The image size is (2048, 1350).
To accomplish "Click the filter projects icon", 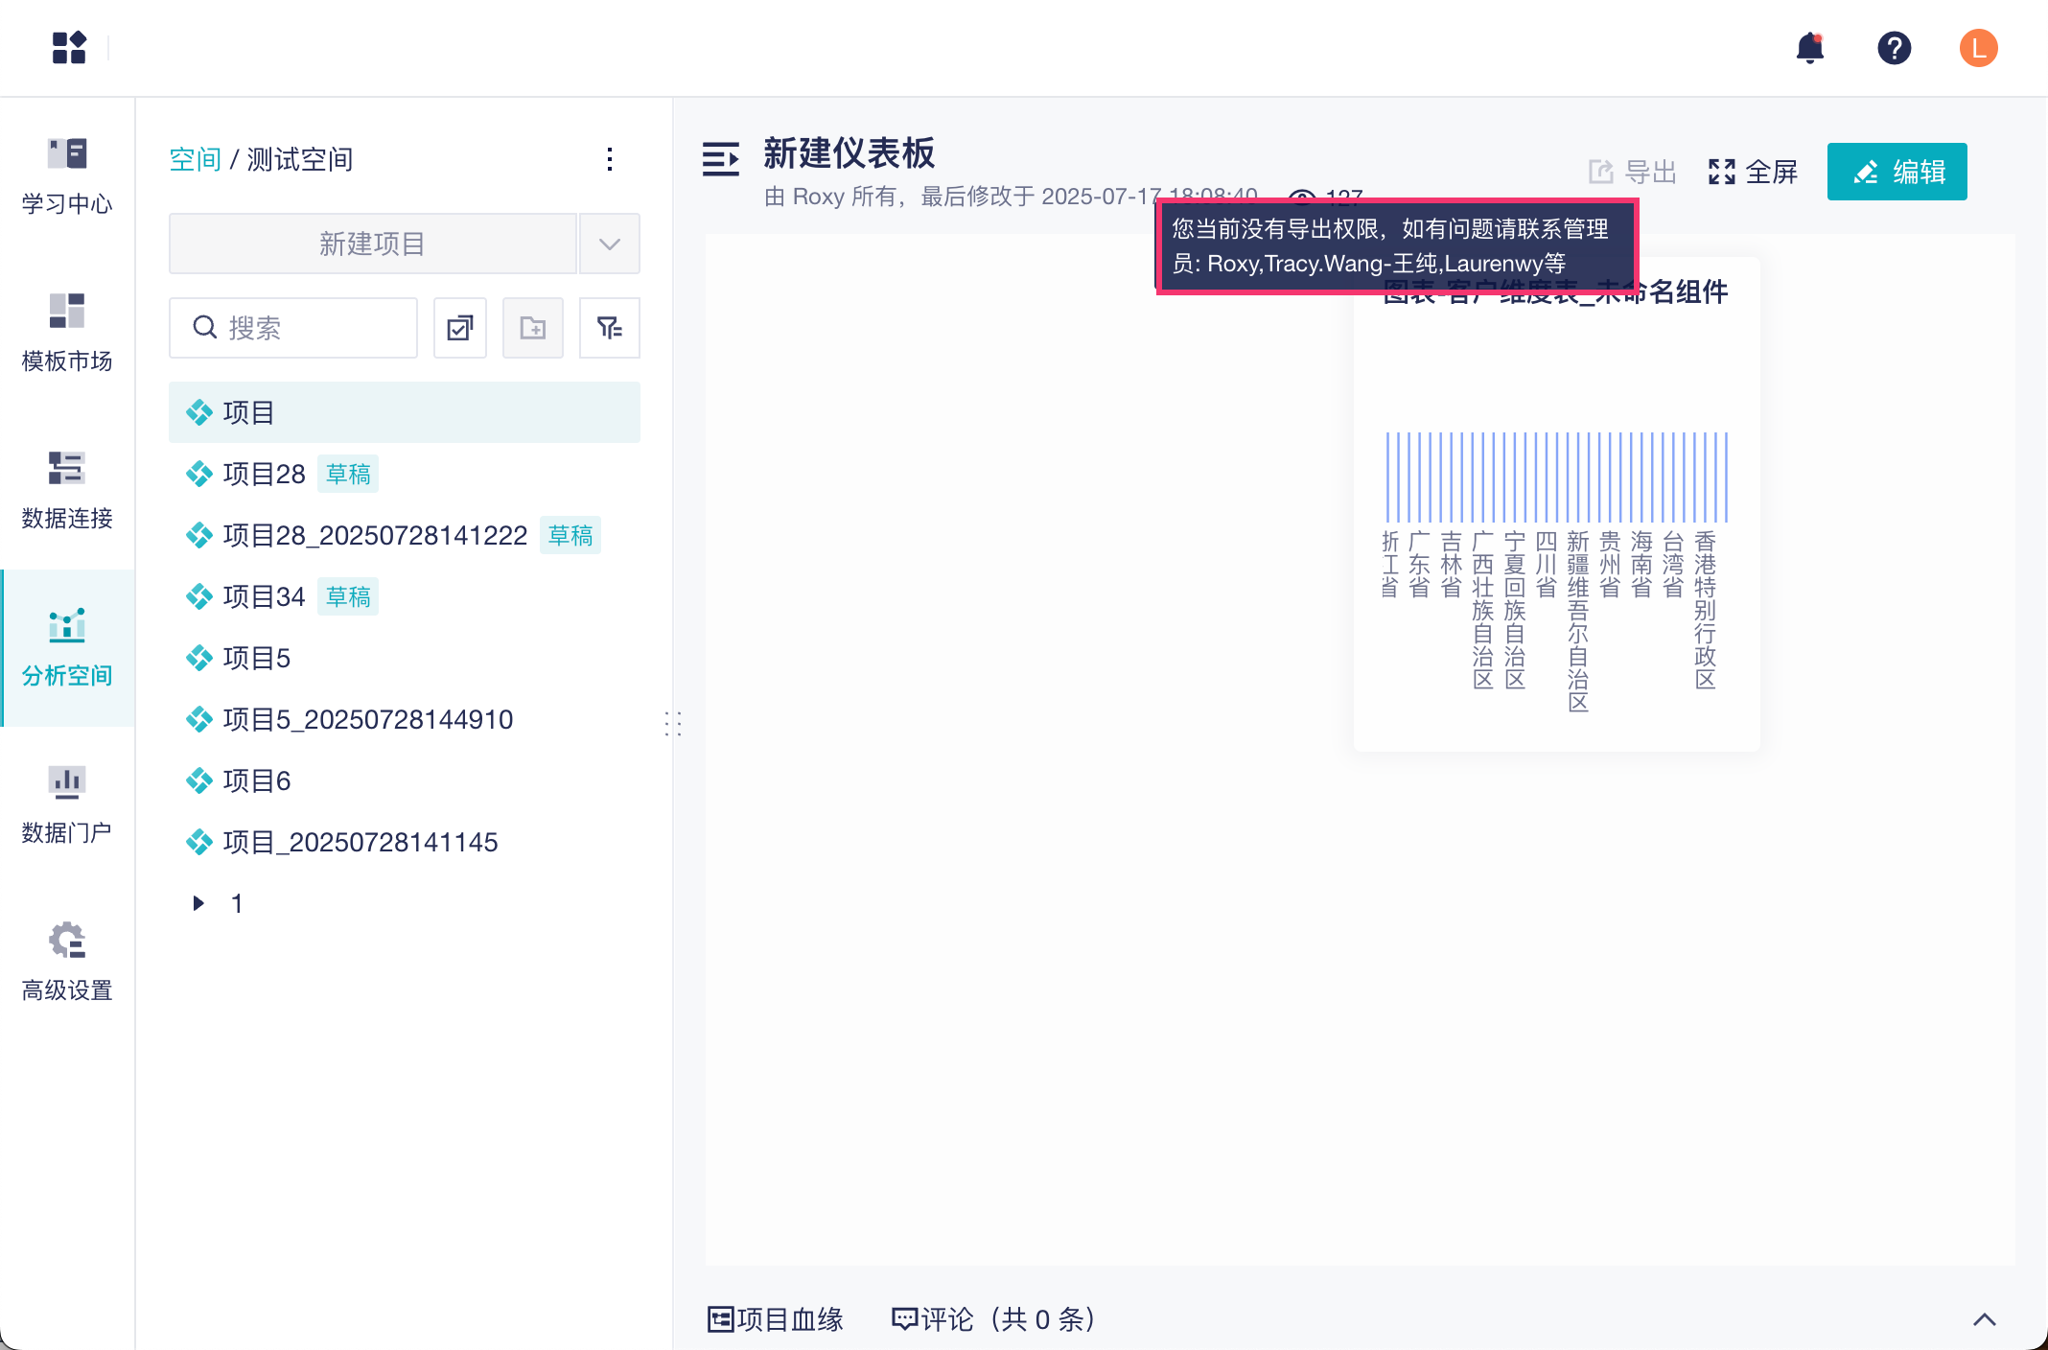I will [610, 328].
